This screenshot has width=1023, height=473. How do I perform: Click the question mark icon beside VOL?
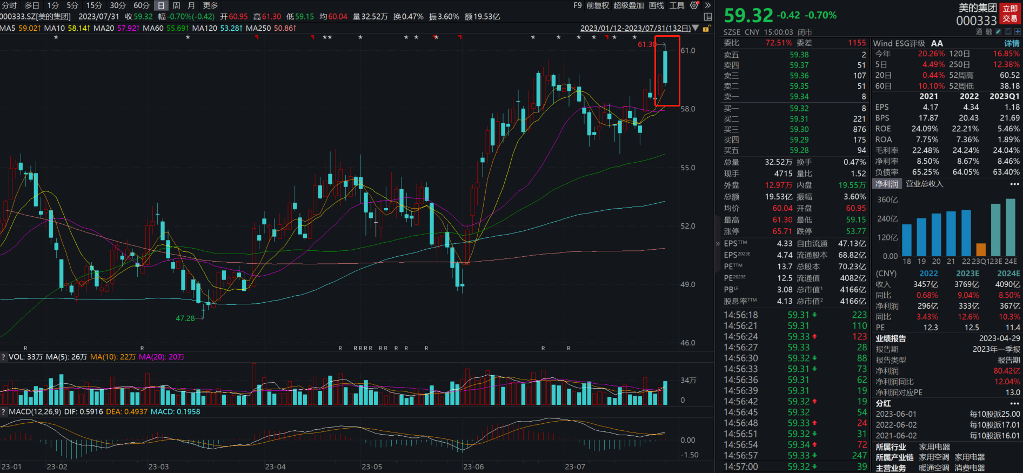tap(3, 357)
